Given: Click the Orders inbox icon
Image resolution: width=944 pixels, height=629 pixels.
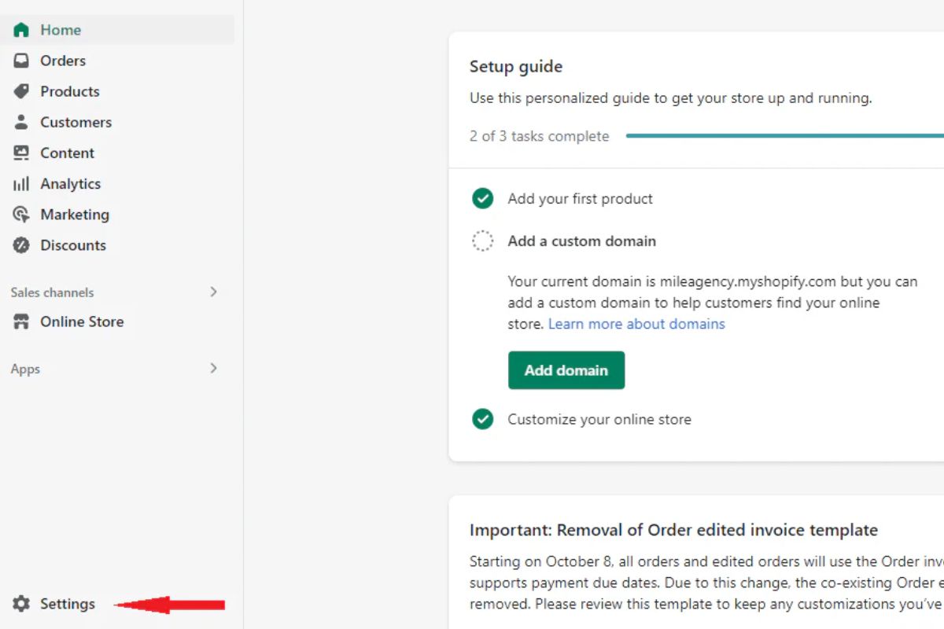Looking at the screenshot, I should (x=21, y=61).
